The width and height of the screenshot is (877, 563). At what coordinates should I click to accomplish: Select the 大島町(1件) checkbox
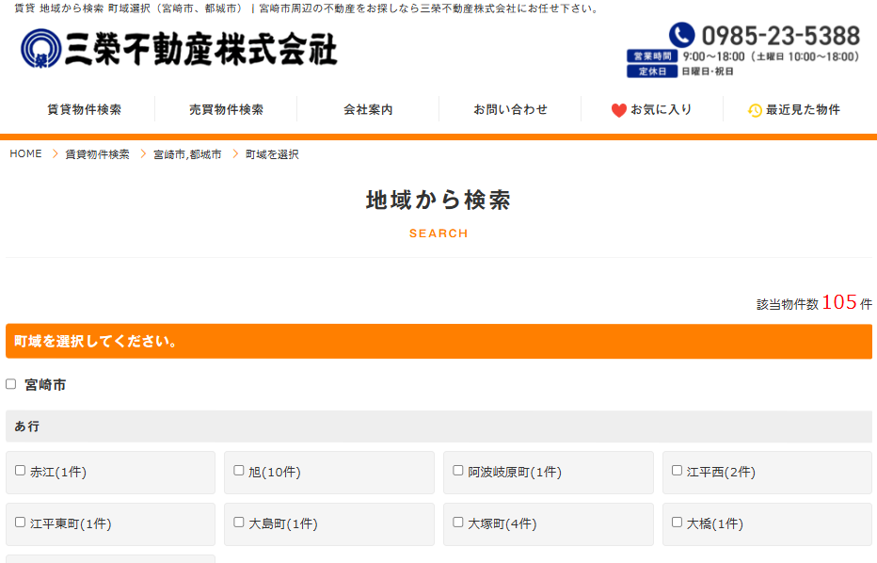[x=239, y=523]
